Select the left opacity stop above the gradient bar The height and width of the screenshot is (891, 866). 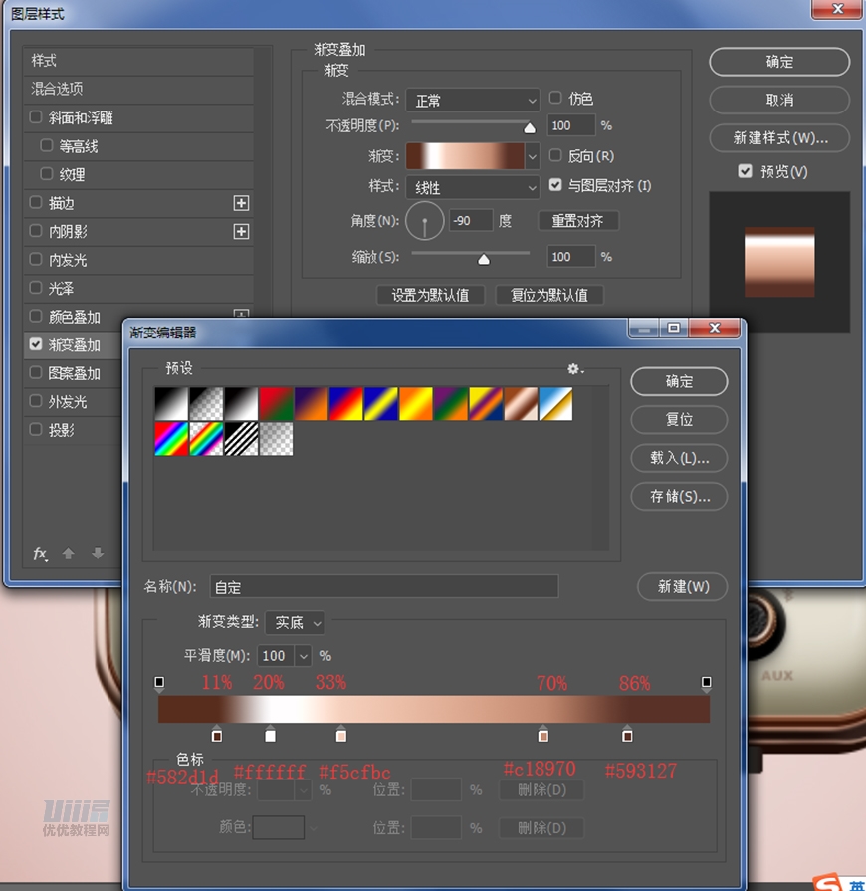(159, 683)
